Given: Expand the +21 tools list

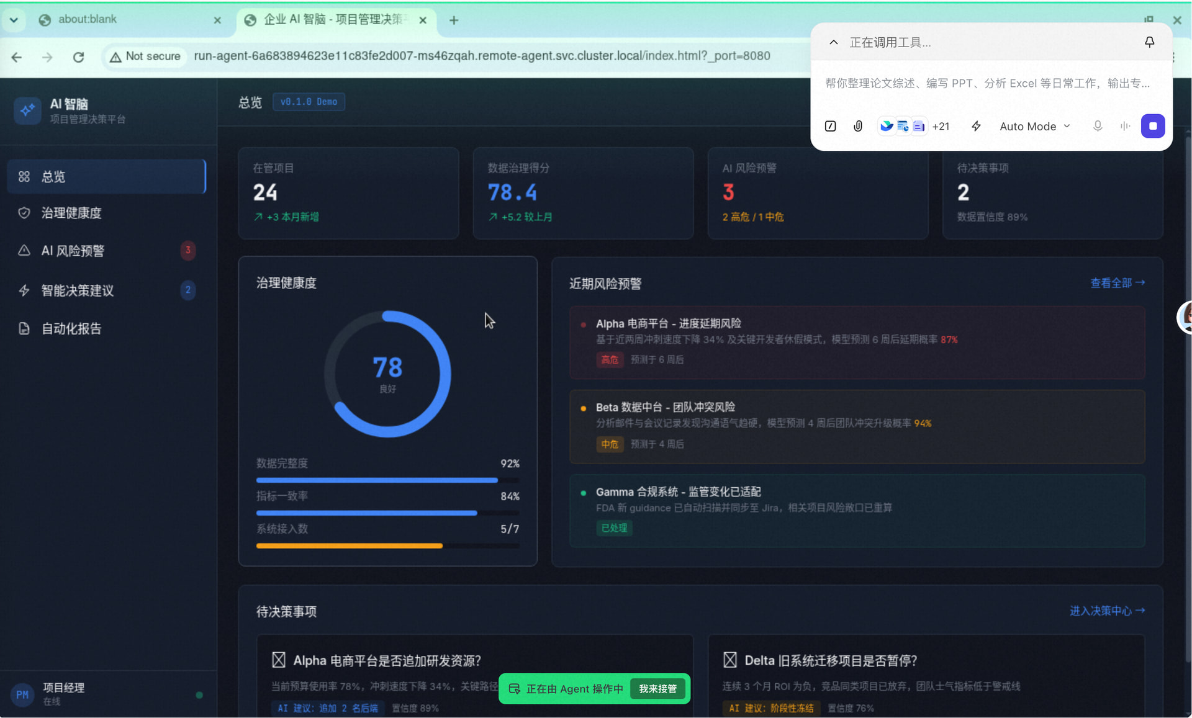Looking at the screenshot, I should click(x=941, y=126).
